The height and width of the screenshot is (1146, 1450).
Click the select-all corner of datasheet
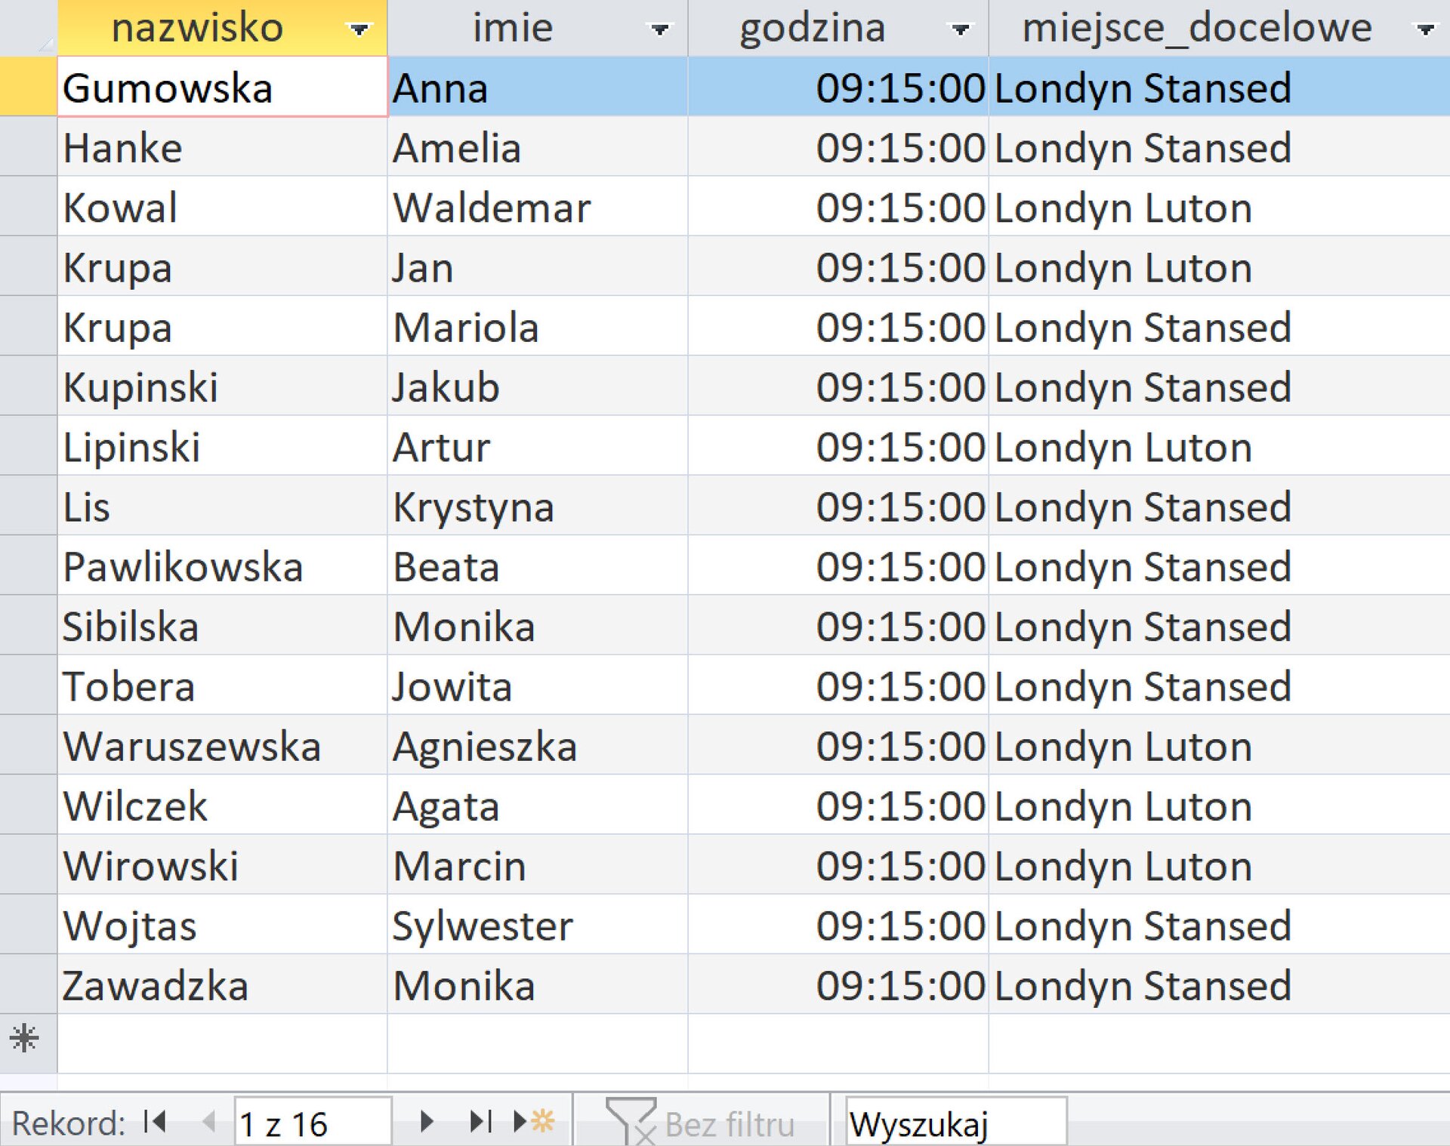click(x=28, y=28)
